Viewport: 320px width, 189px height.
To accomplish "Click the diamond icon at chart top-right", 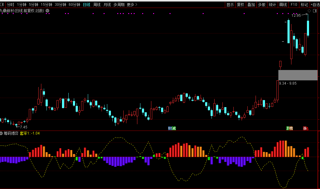I will 309,11.
